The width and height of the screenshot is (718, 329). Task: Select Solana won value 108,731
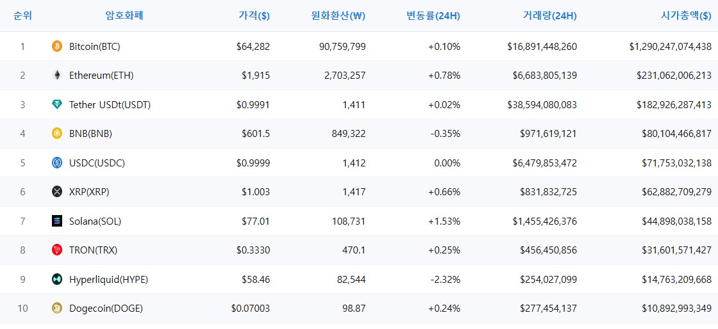point(349,221)
